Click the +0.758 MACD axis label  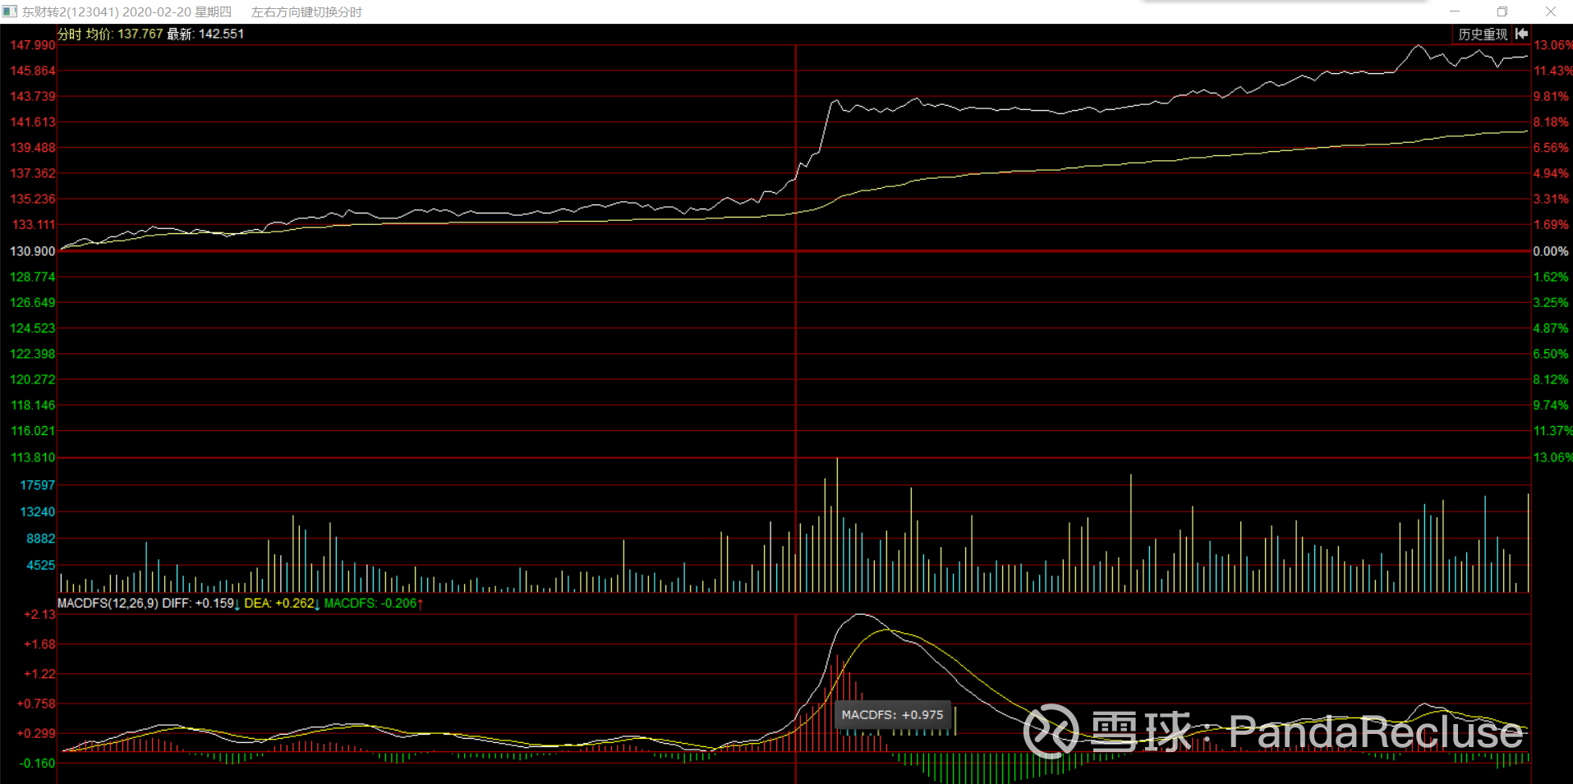click(36, 704)
